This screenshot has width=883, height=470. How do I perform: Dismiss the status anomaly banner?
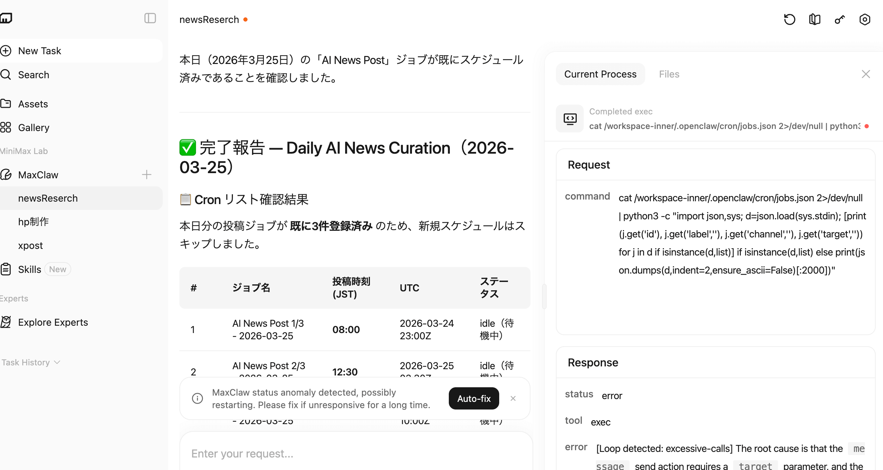(513, 398)
